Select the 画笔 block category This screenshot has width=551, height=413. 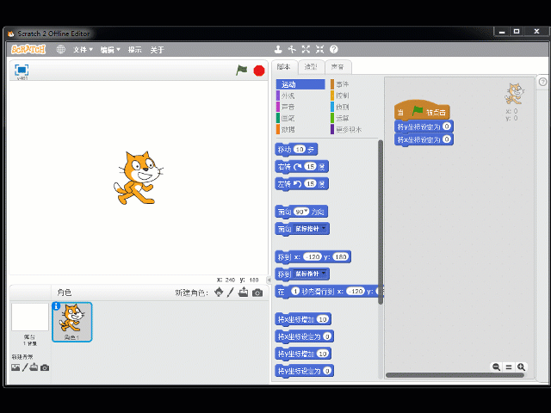click(x=300, y=118)
